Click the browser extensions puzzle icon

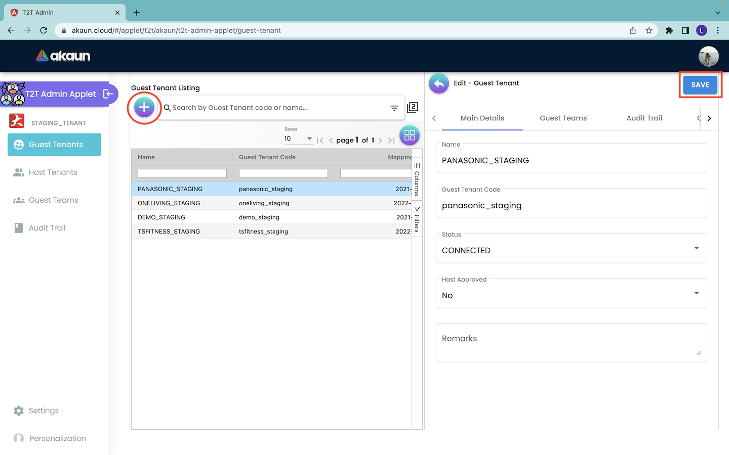(669, 30)
